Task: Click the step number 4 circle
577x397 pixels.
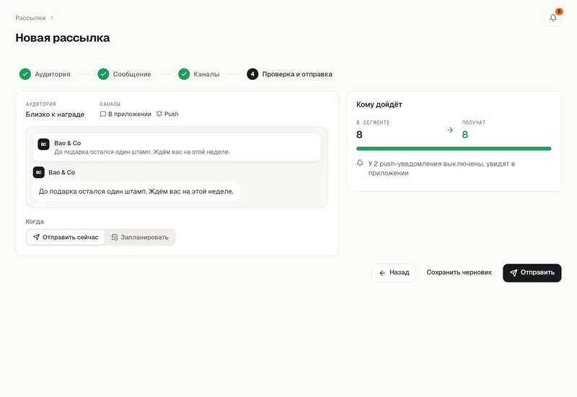Action: [x=252, y=74]
